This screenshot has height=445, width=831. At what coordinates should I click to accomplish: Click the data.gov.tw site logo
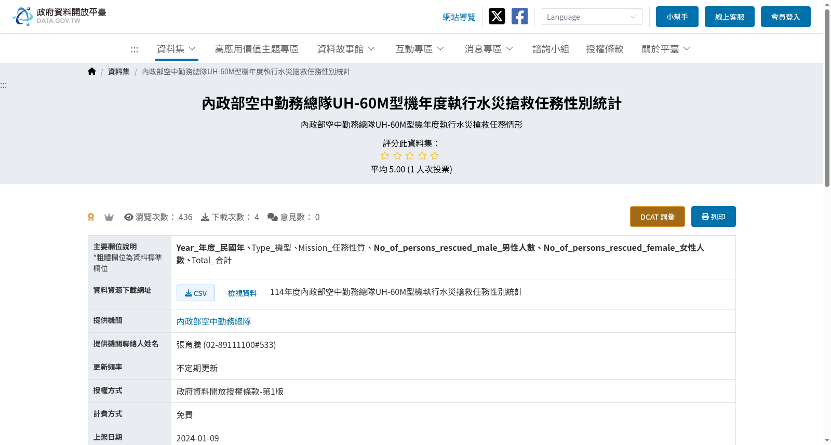tap(59, 16)
